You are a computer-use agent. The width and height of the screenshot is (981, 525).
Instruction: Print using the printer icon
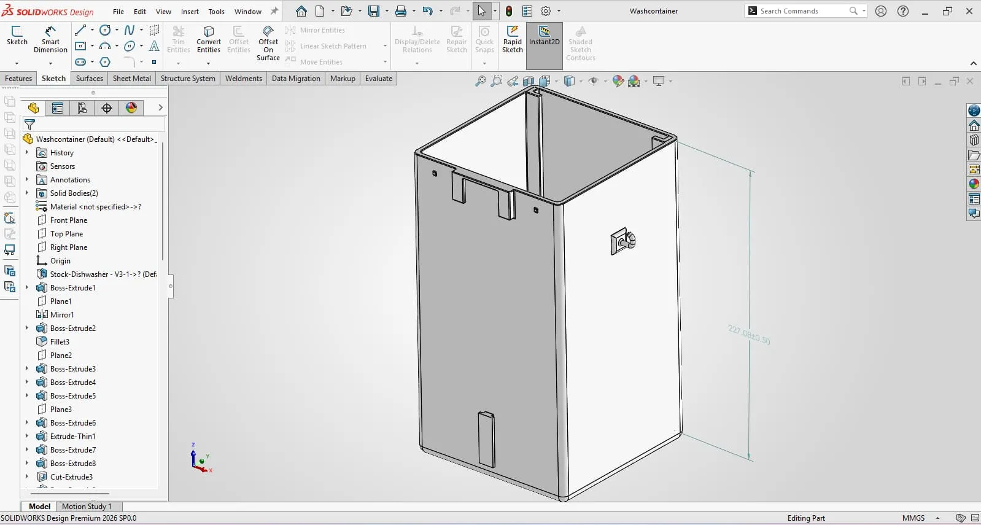pos(401,11)
